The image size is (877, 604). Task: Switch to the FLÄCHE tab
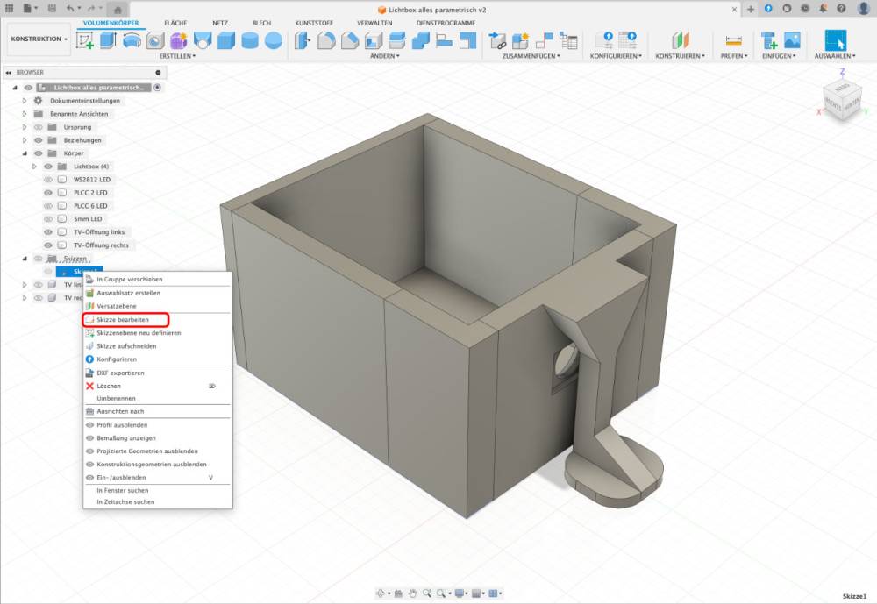[175, 23]
